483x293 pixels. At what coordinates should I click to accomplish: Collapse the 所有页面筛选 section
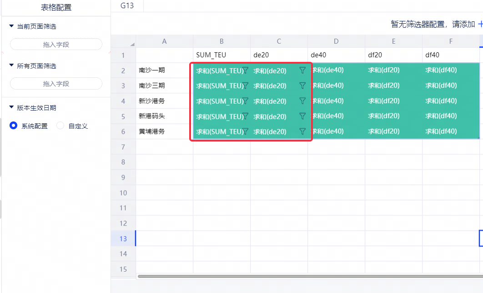(x=11, y=66)
